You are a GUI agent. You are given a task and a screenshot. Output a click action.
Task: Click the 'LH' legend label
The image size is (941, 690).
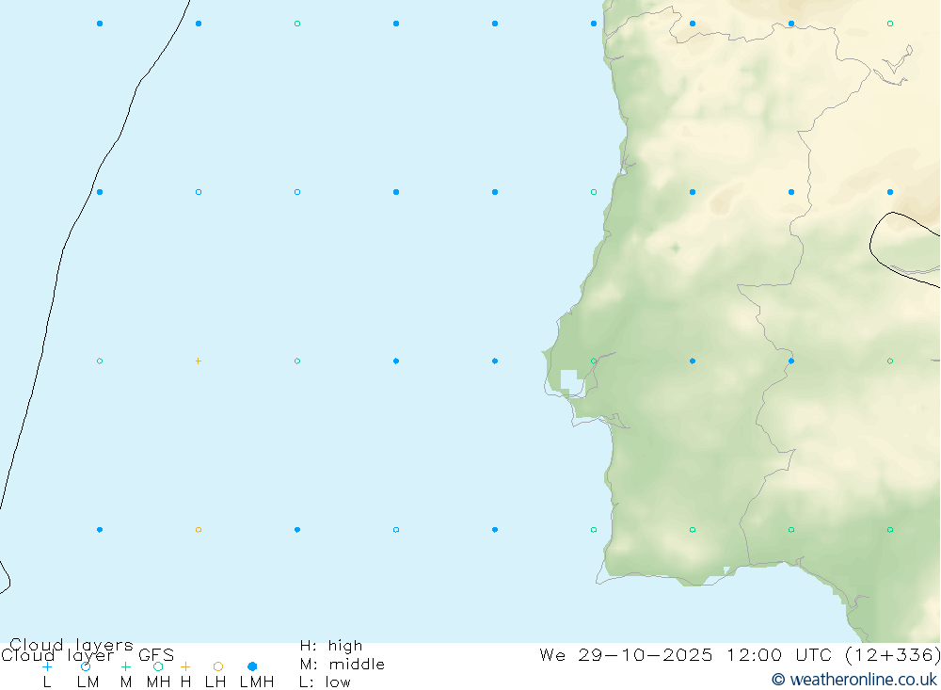(x=215, y=682)
